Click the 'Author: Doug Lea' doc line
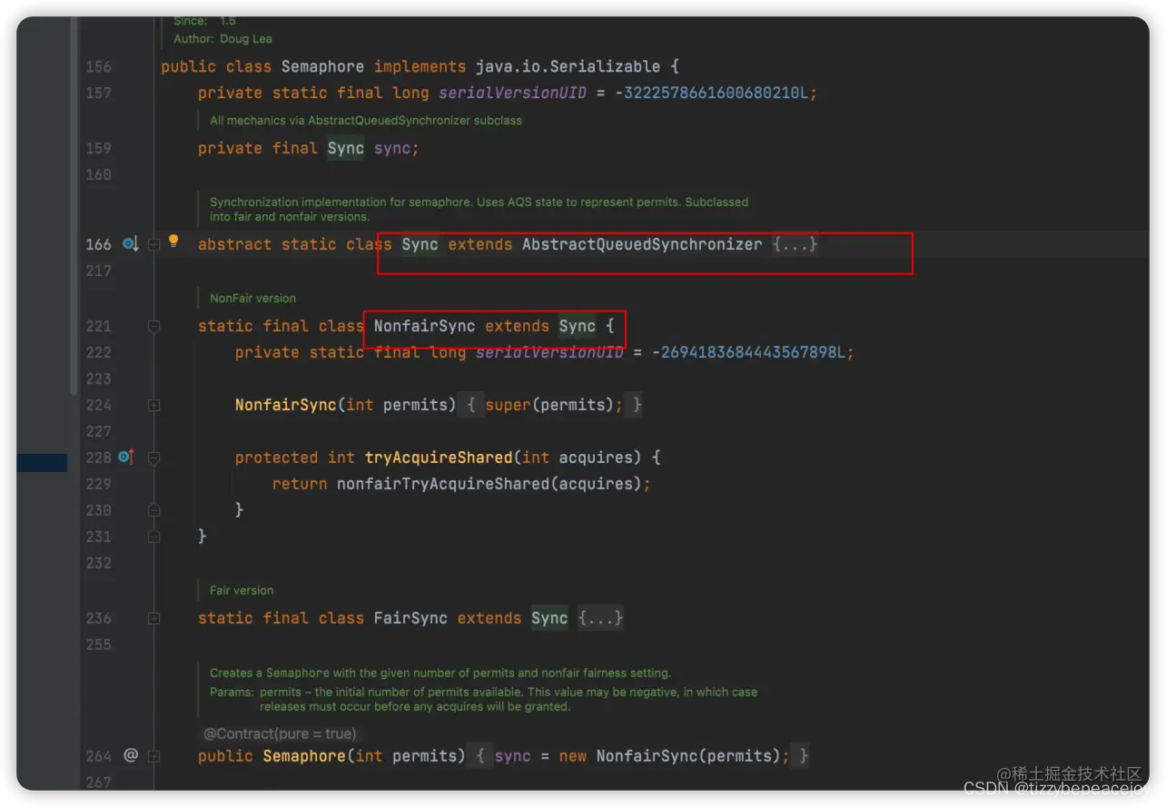The width and height of the screenshot is (1166, 807). click(222, 39)
